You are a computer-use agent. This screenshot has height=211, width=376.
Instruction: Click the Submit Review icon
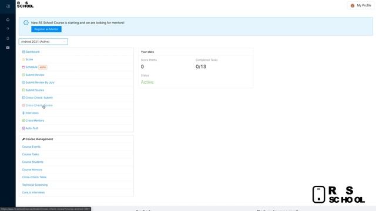click(23, 75)
